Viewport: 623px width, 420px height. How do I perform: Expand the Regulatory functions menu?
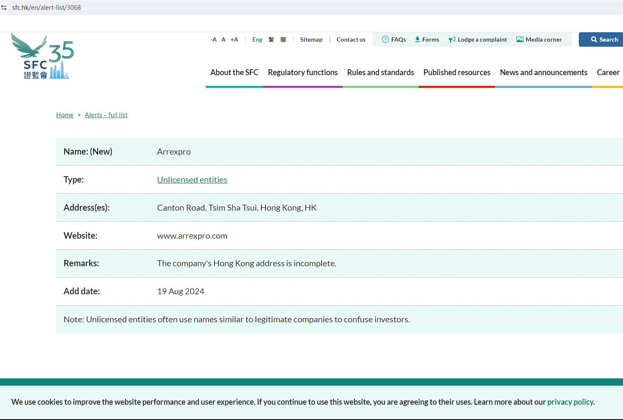(x=303, y=73)
